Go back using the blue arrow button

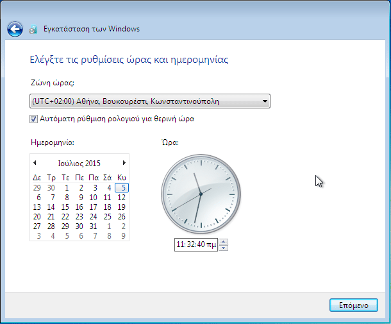(x=15, y=29)
